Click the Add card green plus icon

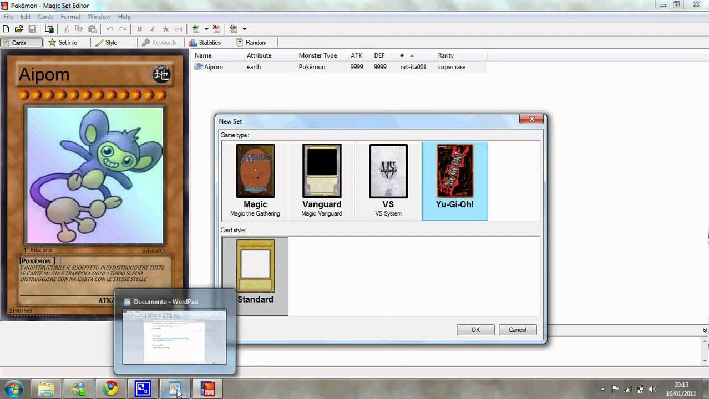click(196, 29)
